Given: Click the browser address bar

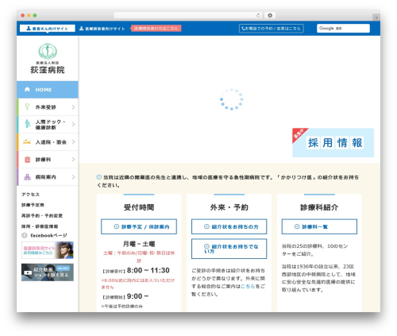Looking at the screenshot, I should (x=188, y=15).
